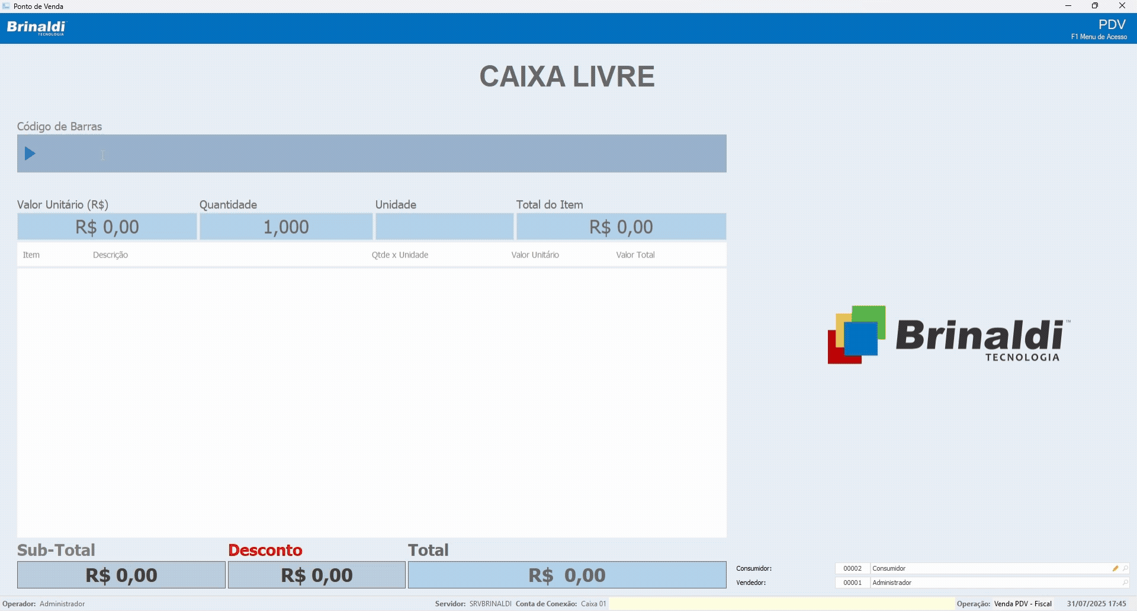Click the pencil edit icon for Consumidor

pyautogui.click(x=1115, y=568)
